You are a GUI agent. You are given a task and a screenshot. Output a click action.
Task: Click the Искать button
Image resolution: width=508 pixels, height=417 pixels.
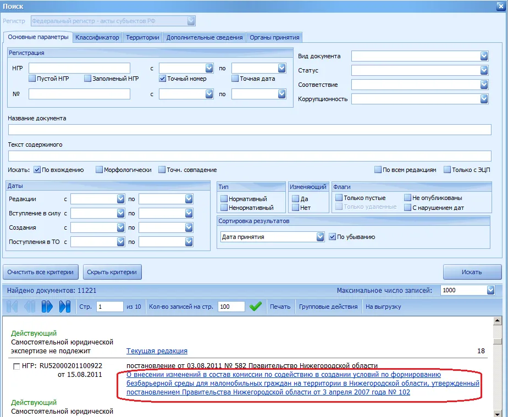click(x=472, y=272)
